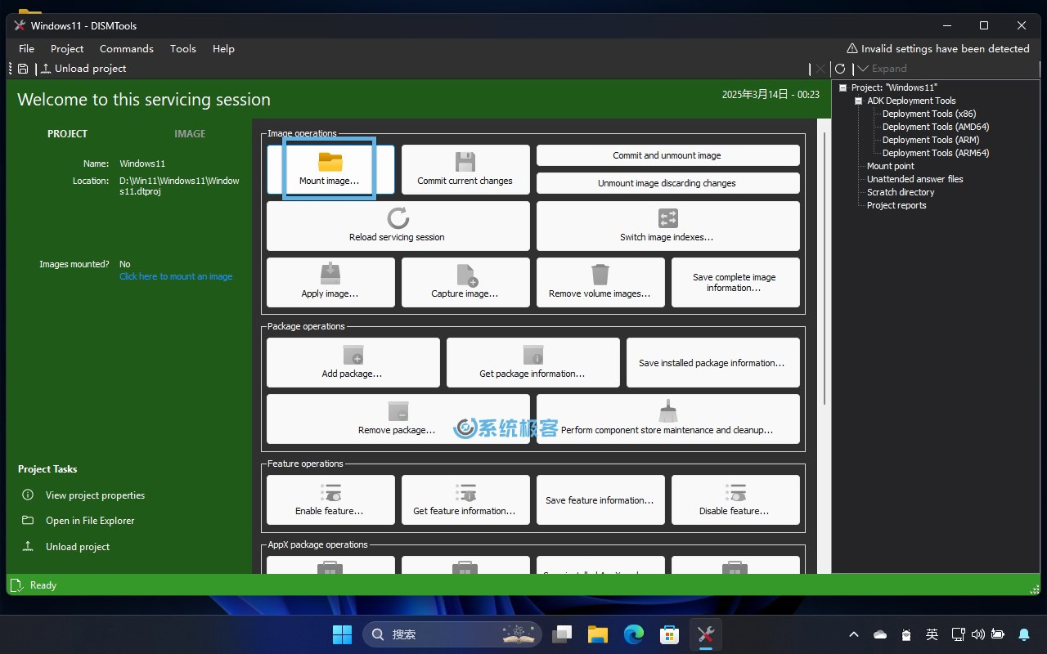Click the Open in File Explorer folder icon

pos(28,520)
